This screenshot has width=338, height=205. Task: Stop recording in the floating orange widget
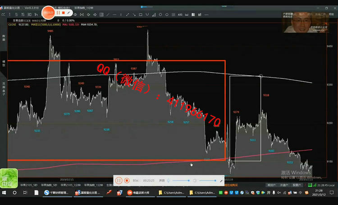coord(64,13)
